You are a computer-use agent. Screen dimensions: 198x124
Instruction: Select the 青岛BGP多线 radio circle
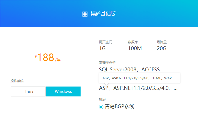click(101, 107)
